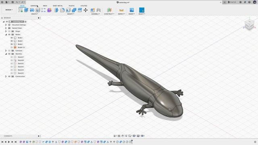Expand the Document Settings node
258x145 pixels.
point(6,25)
